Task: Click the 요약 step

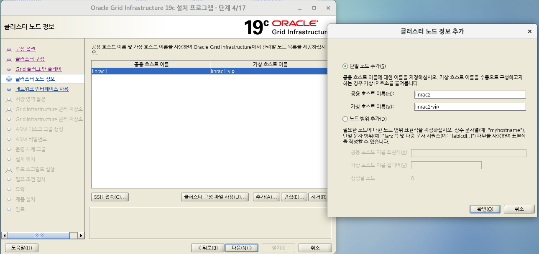Action: point(20,189)
